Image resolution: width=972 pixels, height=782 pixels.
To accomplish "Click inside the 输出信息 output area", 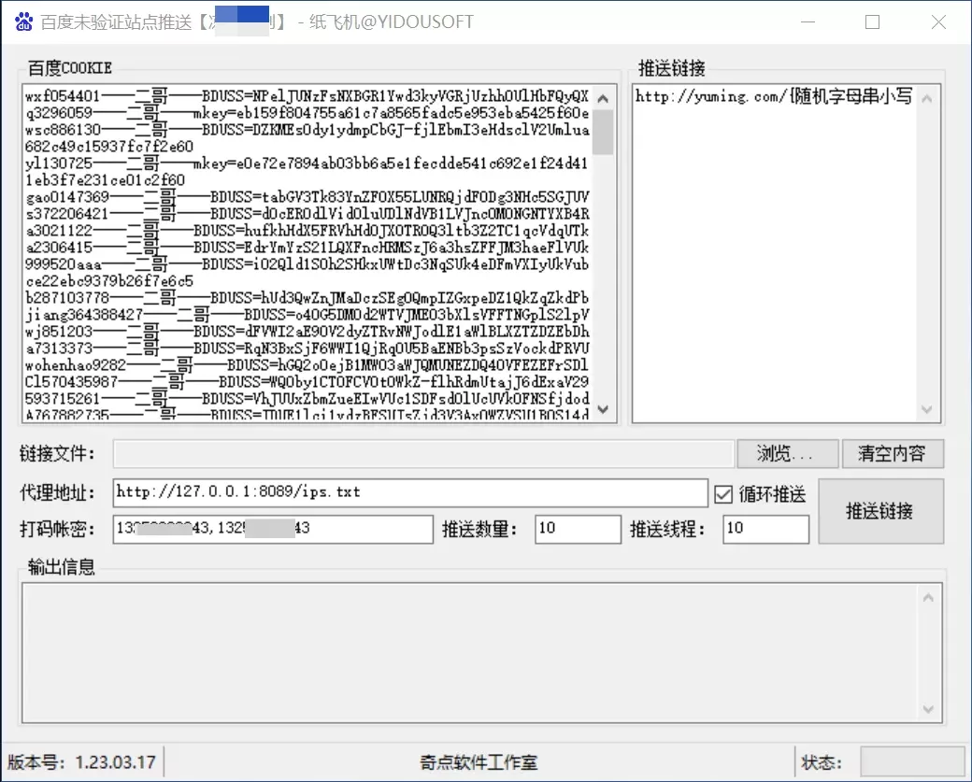I will coord(470,653).
